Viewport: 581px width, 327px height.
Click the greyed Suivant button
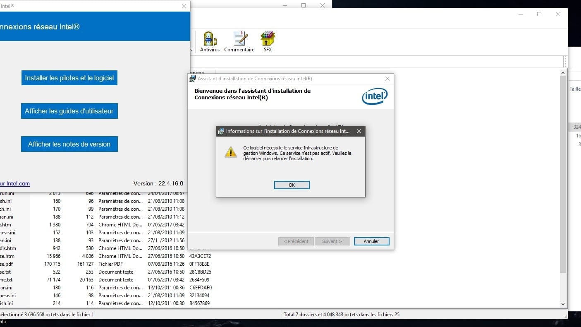(x=332, y=241)
